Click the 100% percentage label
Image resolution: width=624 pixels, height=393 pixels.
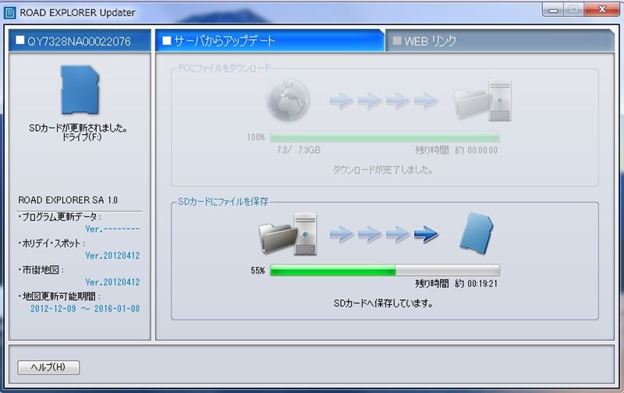256,137
